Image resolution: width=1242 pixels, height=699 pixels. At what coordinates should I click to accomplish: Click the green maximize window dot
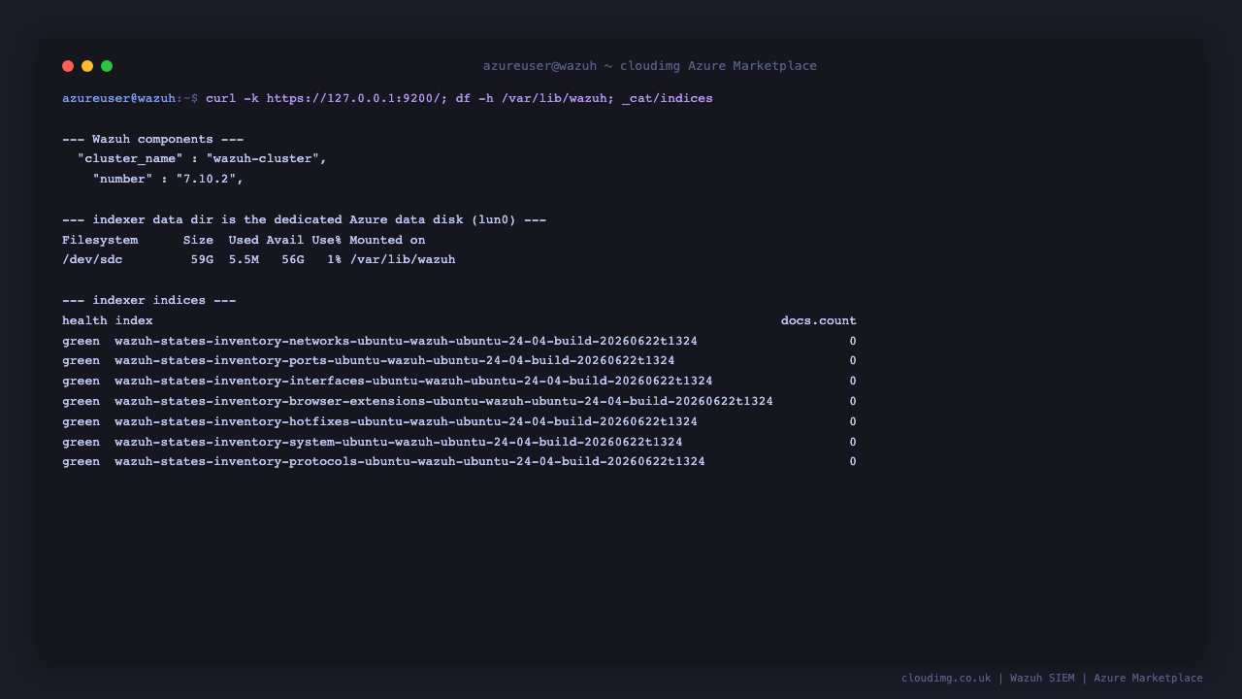(x=107, y=66)
